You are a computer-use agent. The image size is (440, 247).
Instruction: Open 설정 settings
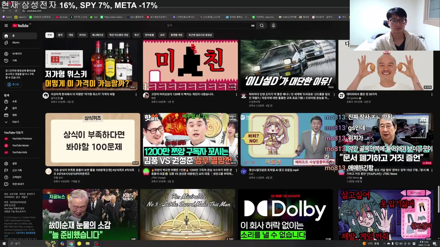(20, 164)
